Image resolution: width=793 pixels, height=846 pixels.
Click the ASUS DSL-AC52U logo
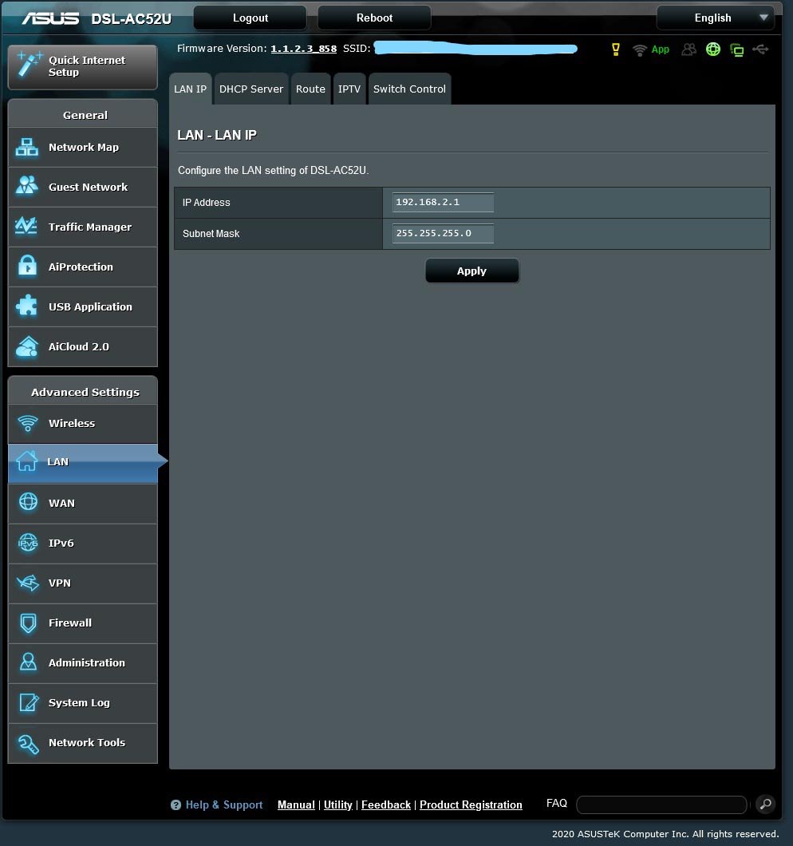(97, 19)
